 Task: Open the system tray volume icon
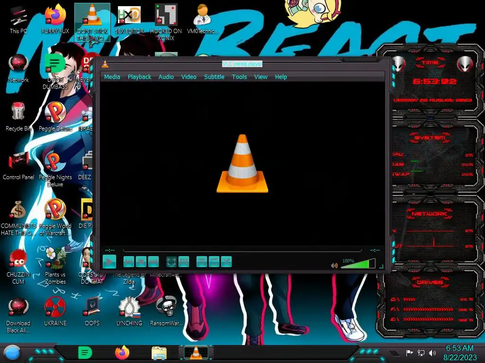432,353
